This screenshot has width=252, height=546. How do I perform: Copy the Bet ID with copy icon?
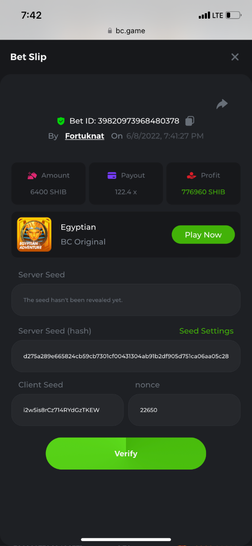pos(190,121)
